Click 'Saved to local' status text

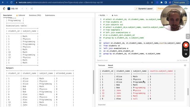point(102,60)
